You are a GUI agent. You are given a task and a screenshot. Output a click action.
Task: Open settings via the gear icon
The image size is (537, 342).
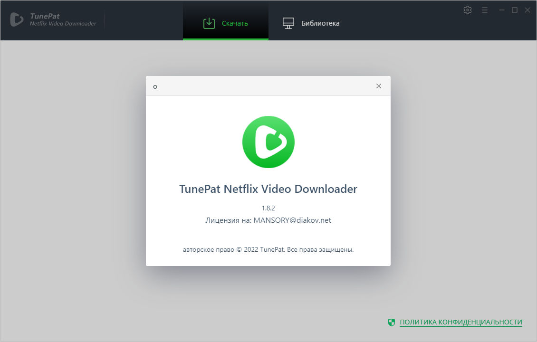(468, 10)
